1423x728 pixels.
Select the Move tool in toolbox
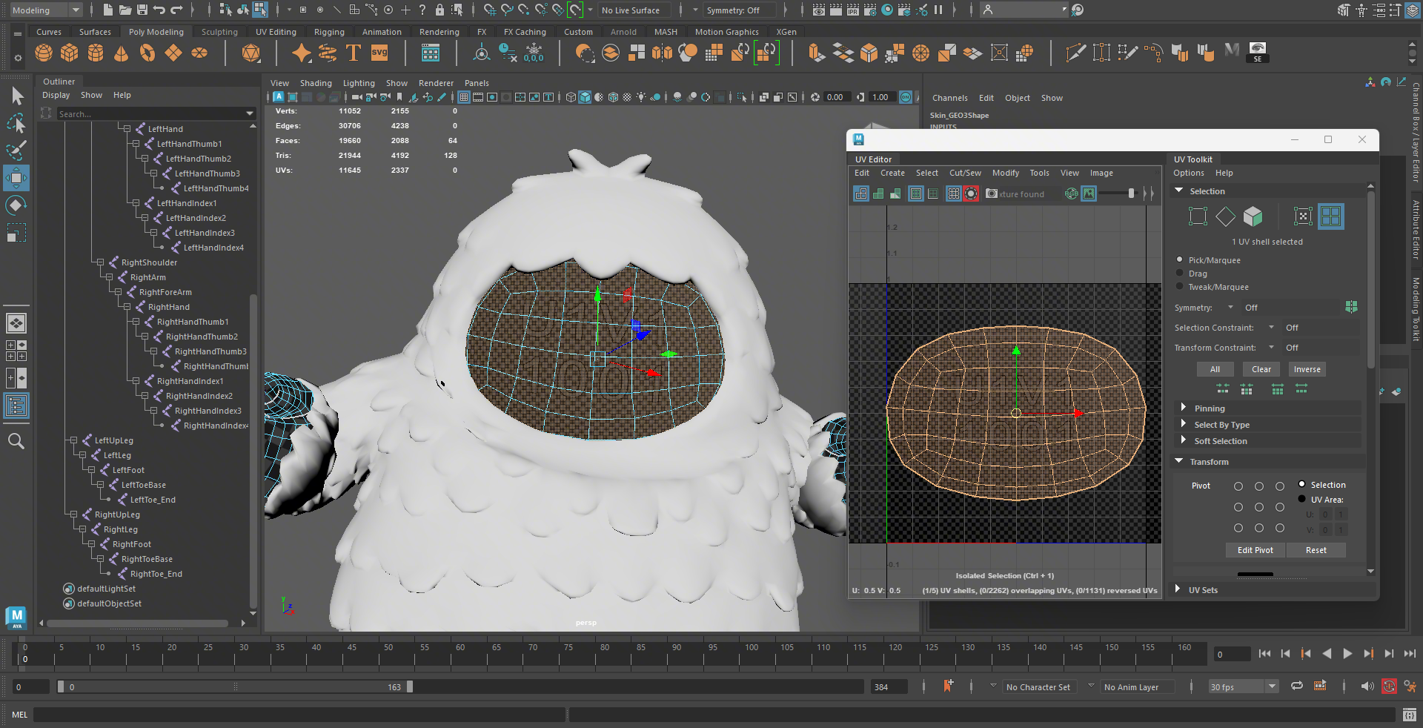(16, 178)
